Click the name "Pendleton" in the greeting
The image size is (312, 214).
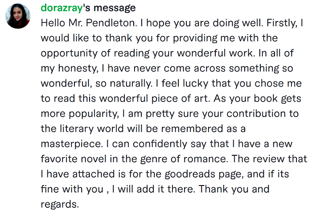point(111,23)
